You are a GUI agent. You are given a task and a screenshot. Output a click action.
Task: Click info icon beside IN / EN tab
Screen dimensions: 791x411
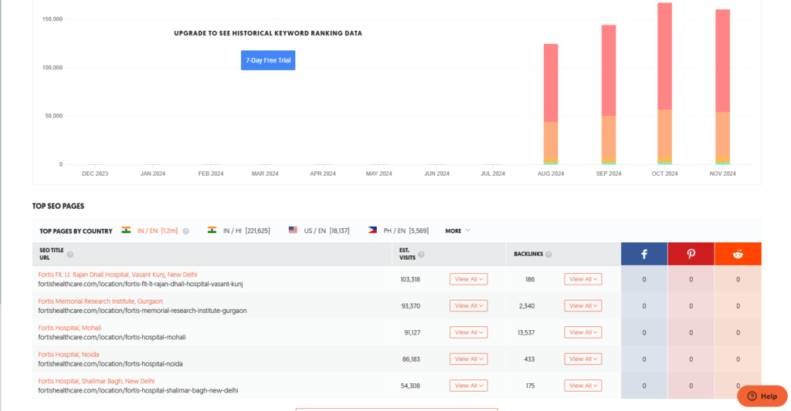(x=185, y=231)
